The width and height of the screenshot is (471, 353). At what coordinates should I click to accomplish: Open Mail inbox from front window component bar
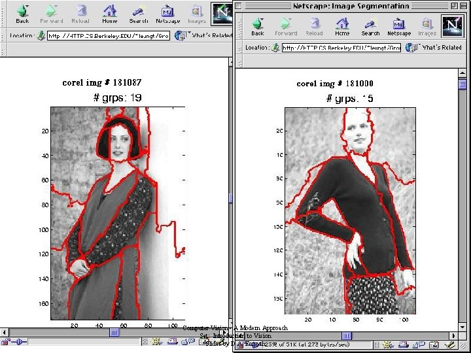point(402,345)
